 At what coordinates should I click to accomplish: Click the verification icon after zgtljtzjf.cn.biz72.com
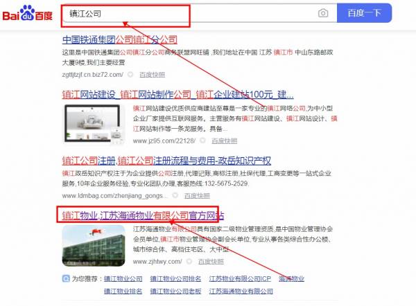point(130,75)
